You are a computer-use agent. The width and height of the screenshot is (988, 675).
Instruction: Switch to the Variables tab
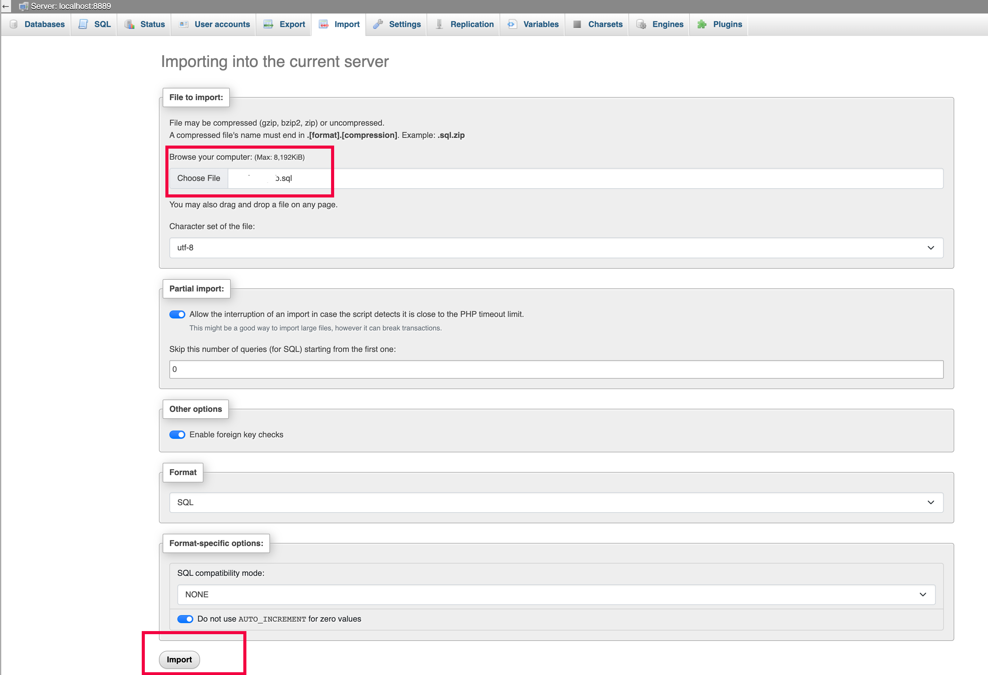[540, 24]
